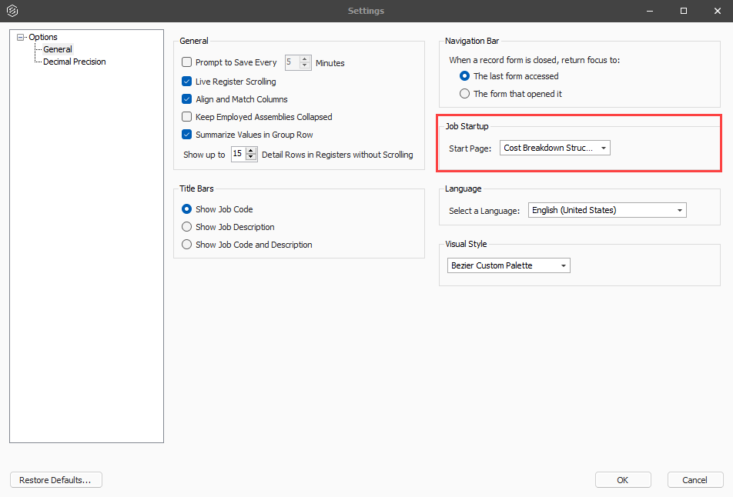The width and height of the screenshot is (733, 497).
Task: Expand the Visual Style palette dropdown
Action: click(x=509, y=265)
